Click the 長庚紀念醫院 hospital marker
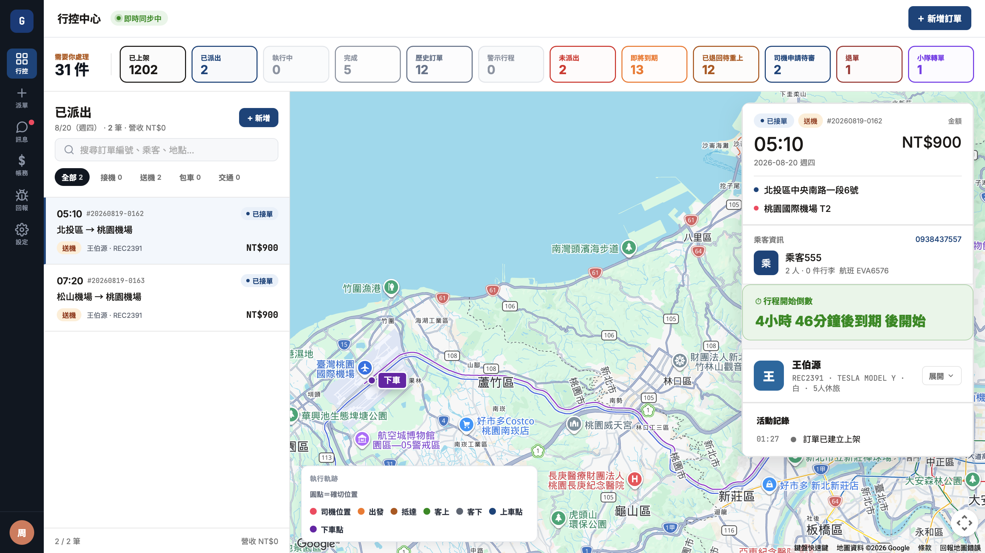This screenshot has width=985, height=553. click(635, 479)
